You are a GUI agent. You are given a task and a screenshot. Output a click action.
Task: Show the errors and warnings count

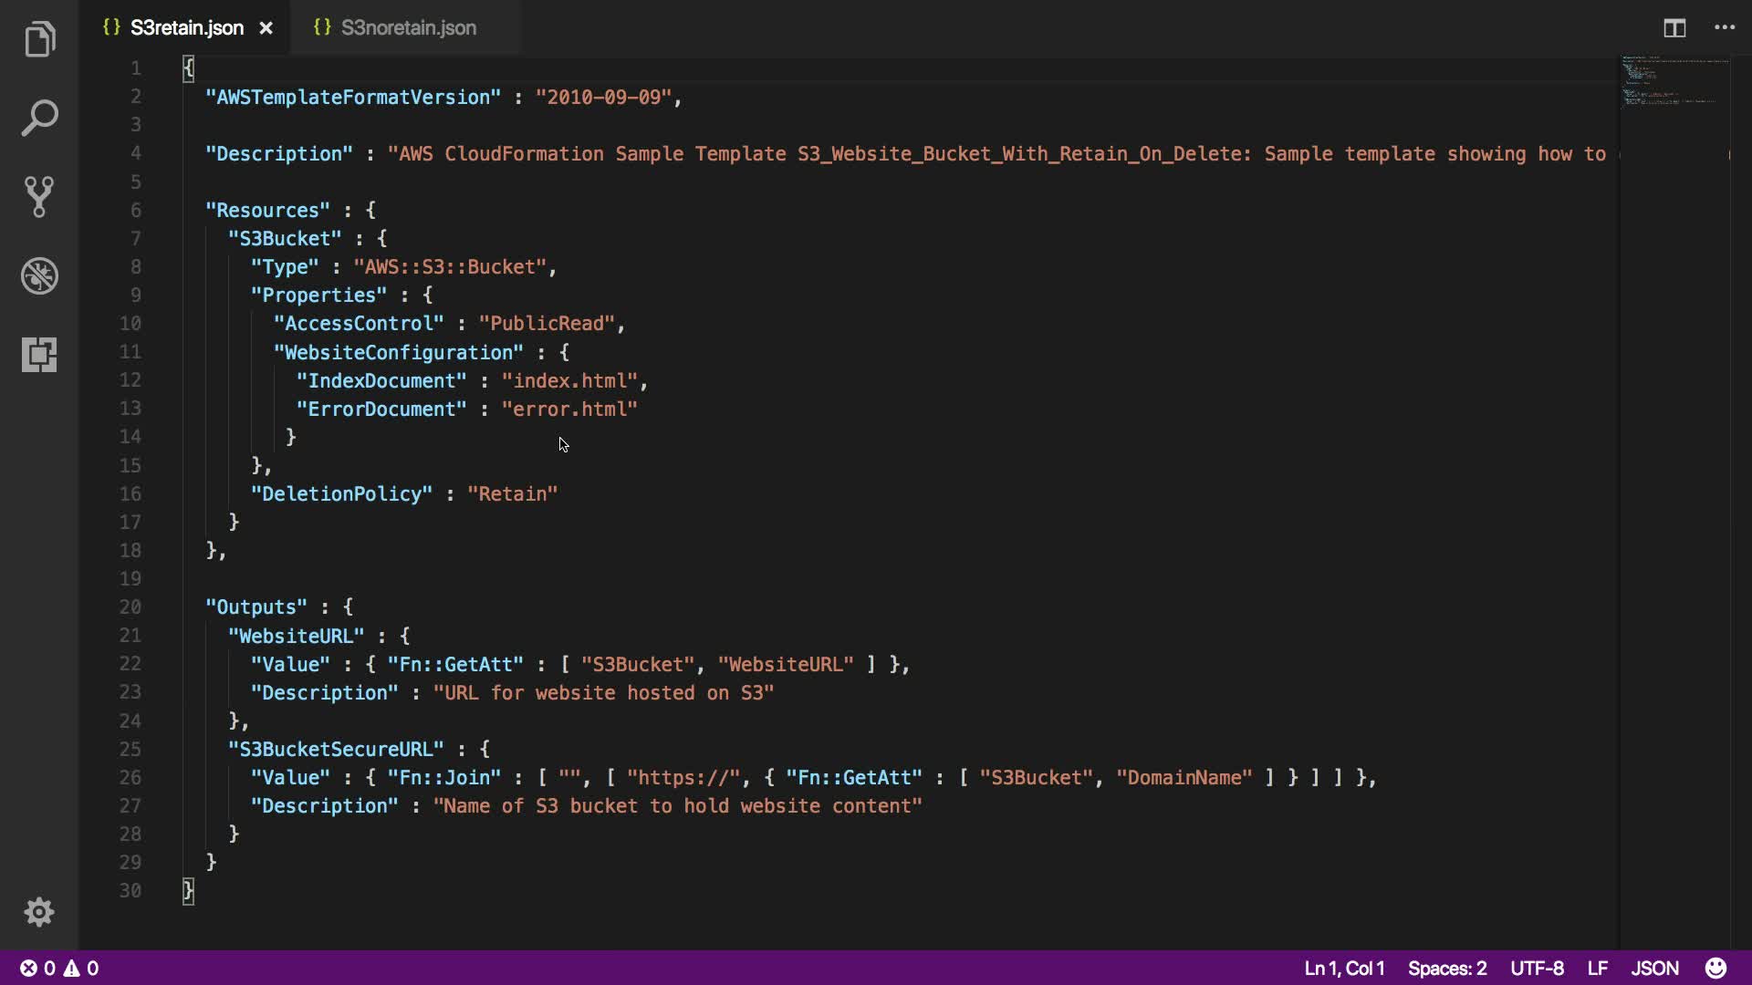59,968
